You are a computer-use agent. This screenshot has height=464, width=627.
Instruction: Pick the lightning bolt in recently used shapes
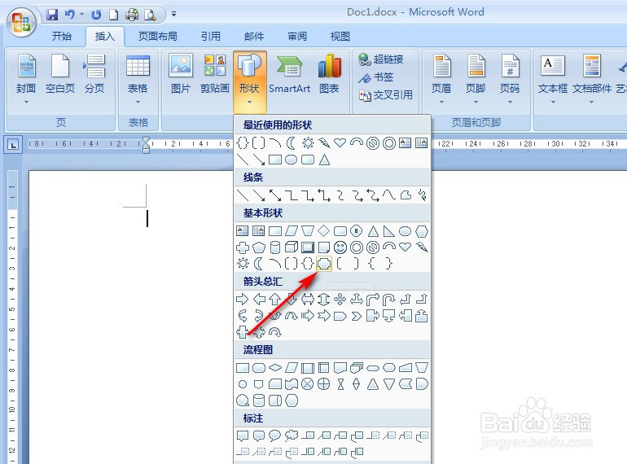(324, 142)
